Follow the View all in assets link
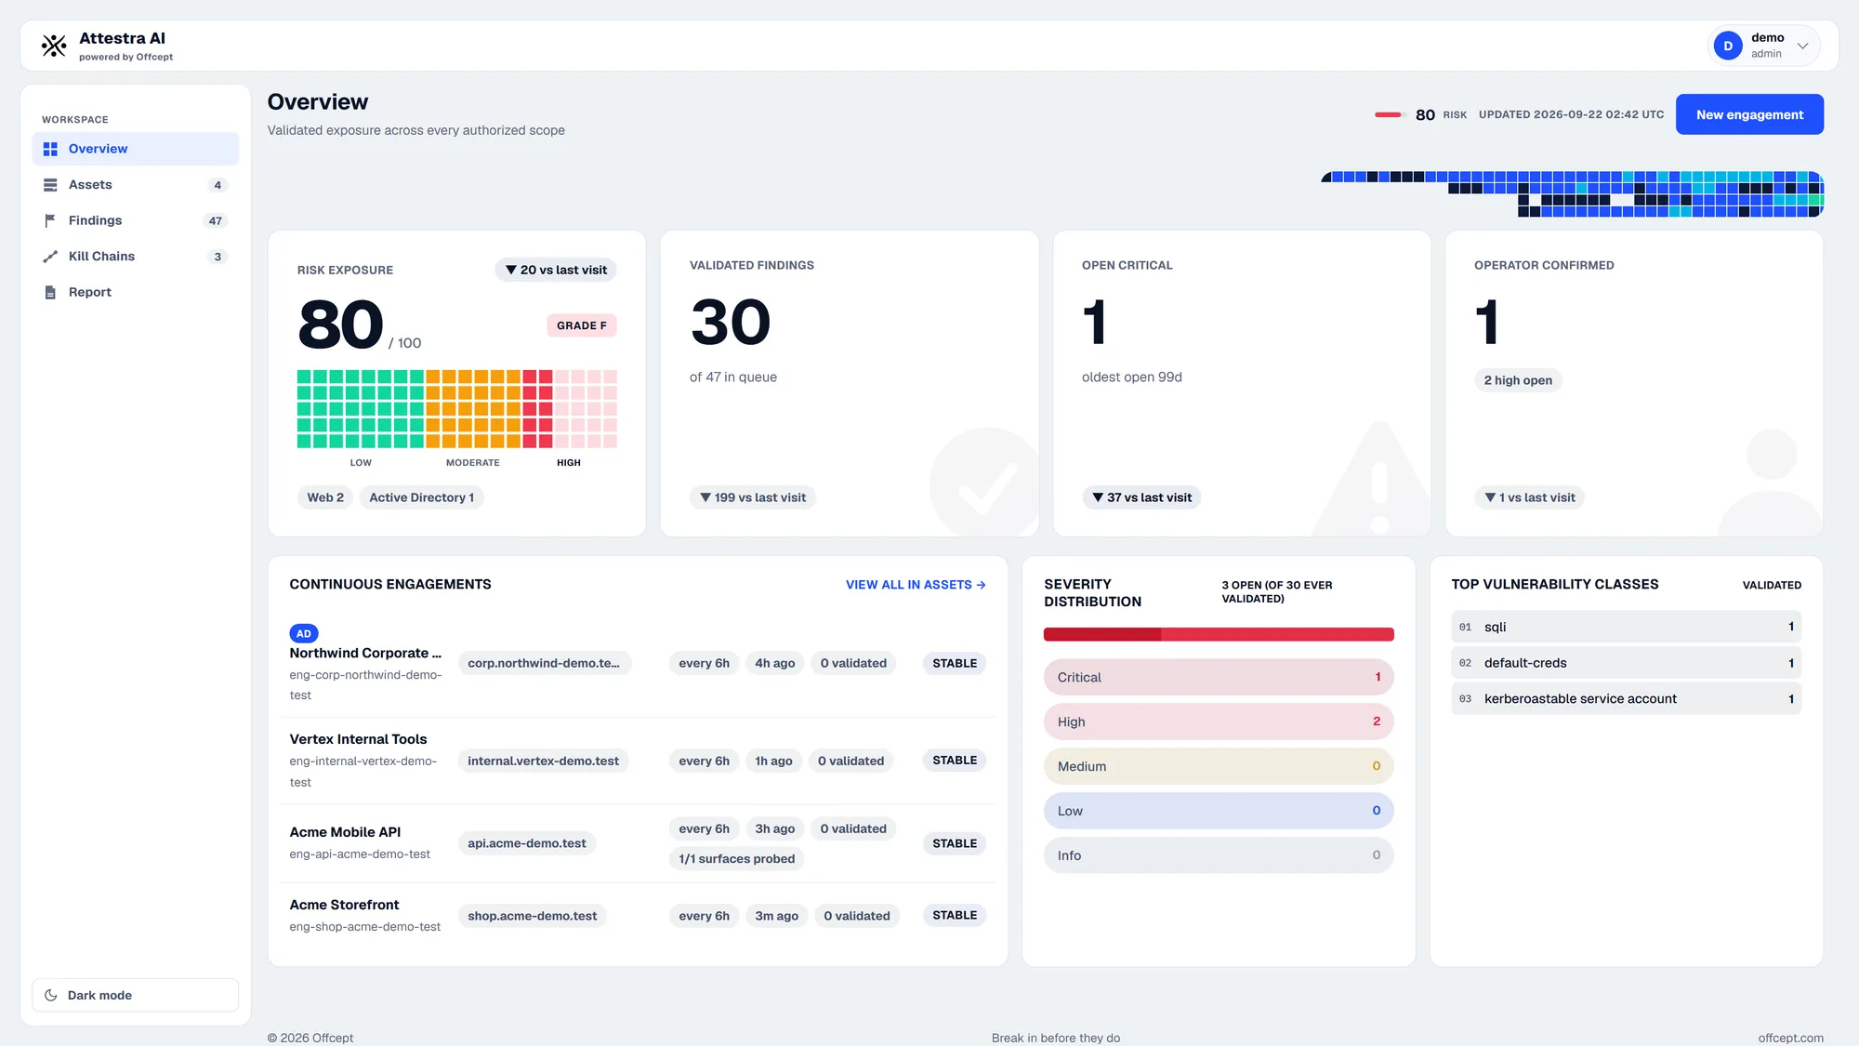Image resolution: width=1859 pixels, height=1046 pixels. coord(916,585)
